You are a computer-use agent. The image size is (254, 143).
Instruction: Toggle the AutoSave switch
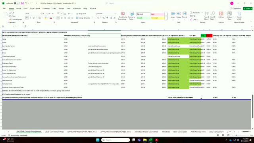(16, 3)
